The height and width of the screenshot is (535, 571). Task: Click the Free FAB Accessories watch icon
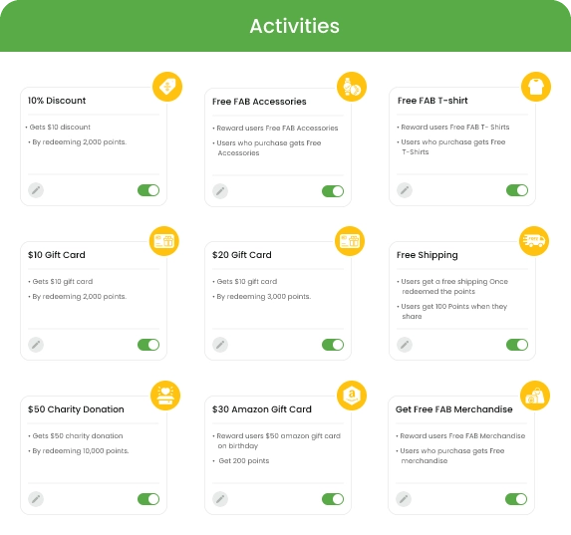click(352, 87)
